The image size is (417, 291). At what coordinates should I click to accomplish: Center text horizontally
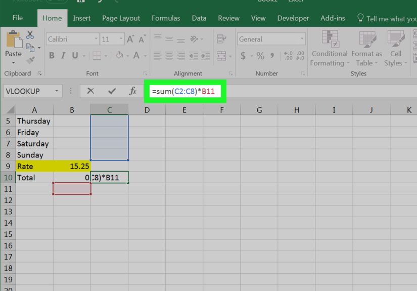(x=169, y=56)
